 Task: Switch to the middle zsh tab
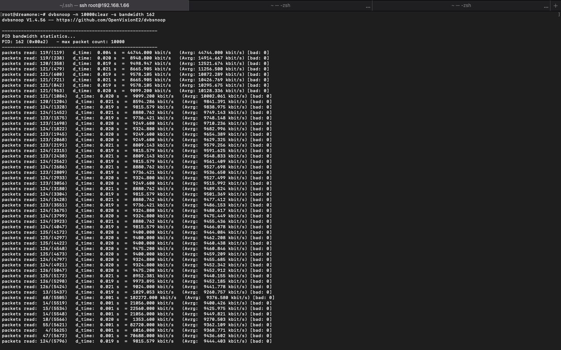pos(280,5)
